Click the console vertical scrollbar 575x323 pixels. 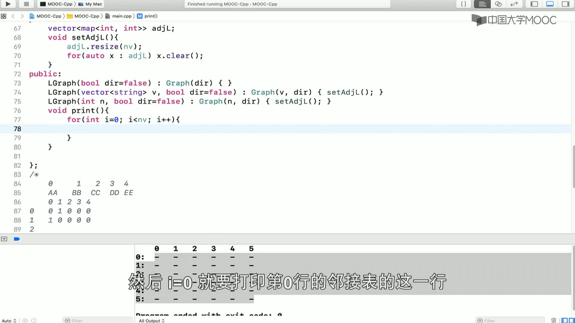573,278
